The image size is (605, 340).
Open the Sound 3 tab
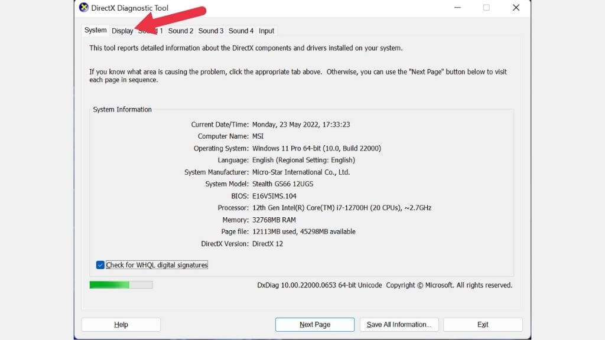(x=211, y=31)
